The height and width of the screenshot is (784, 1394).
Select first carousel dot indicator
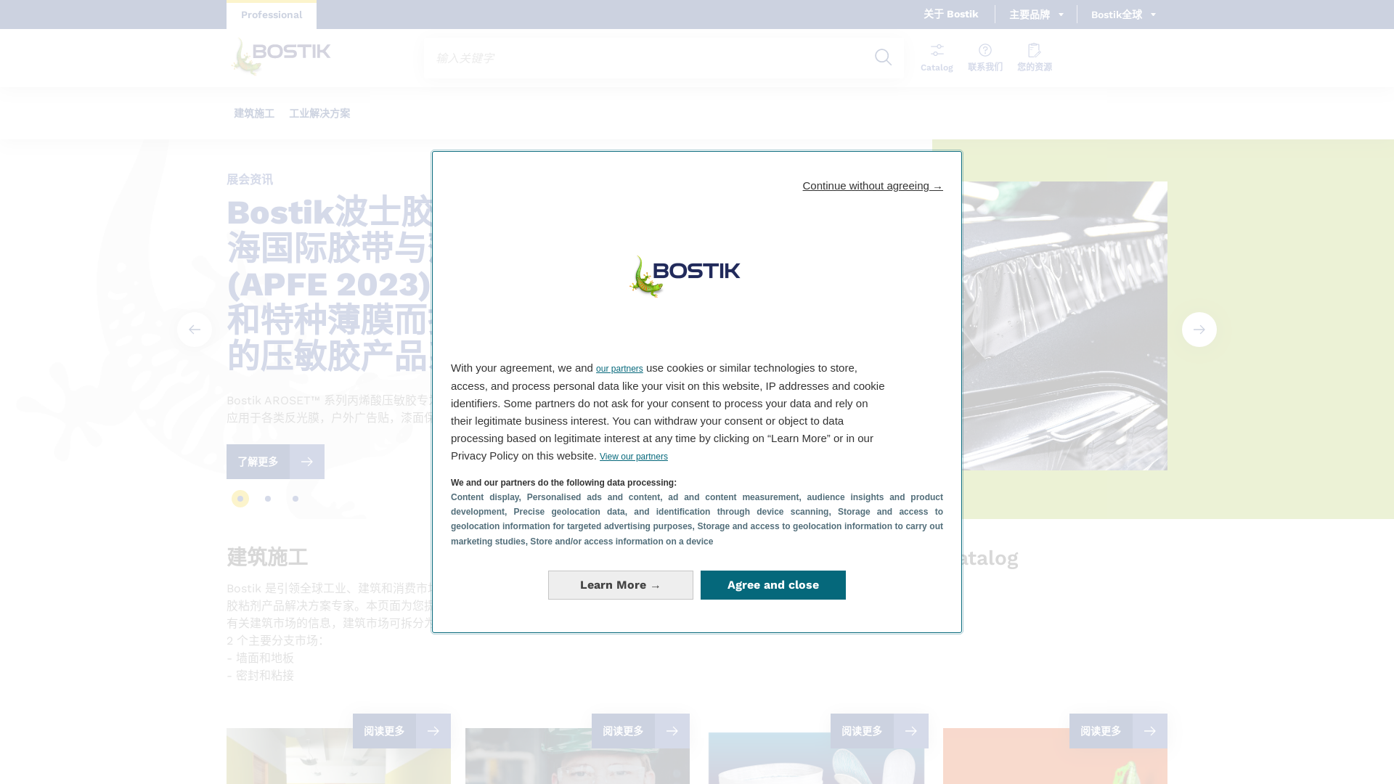[x=240, y=499]
